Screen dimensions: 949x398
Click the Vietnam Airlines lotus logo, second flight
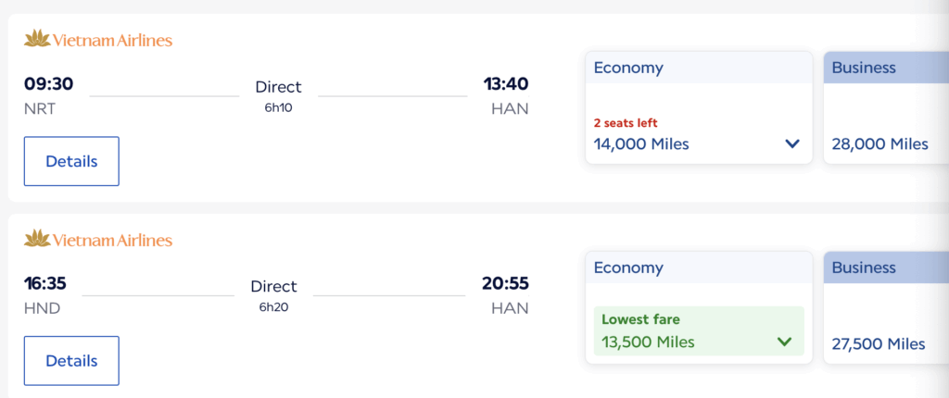tap(37, 240)
